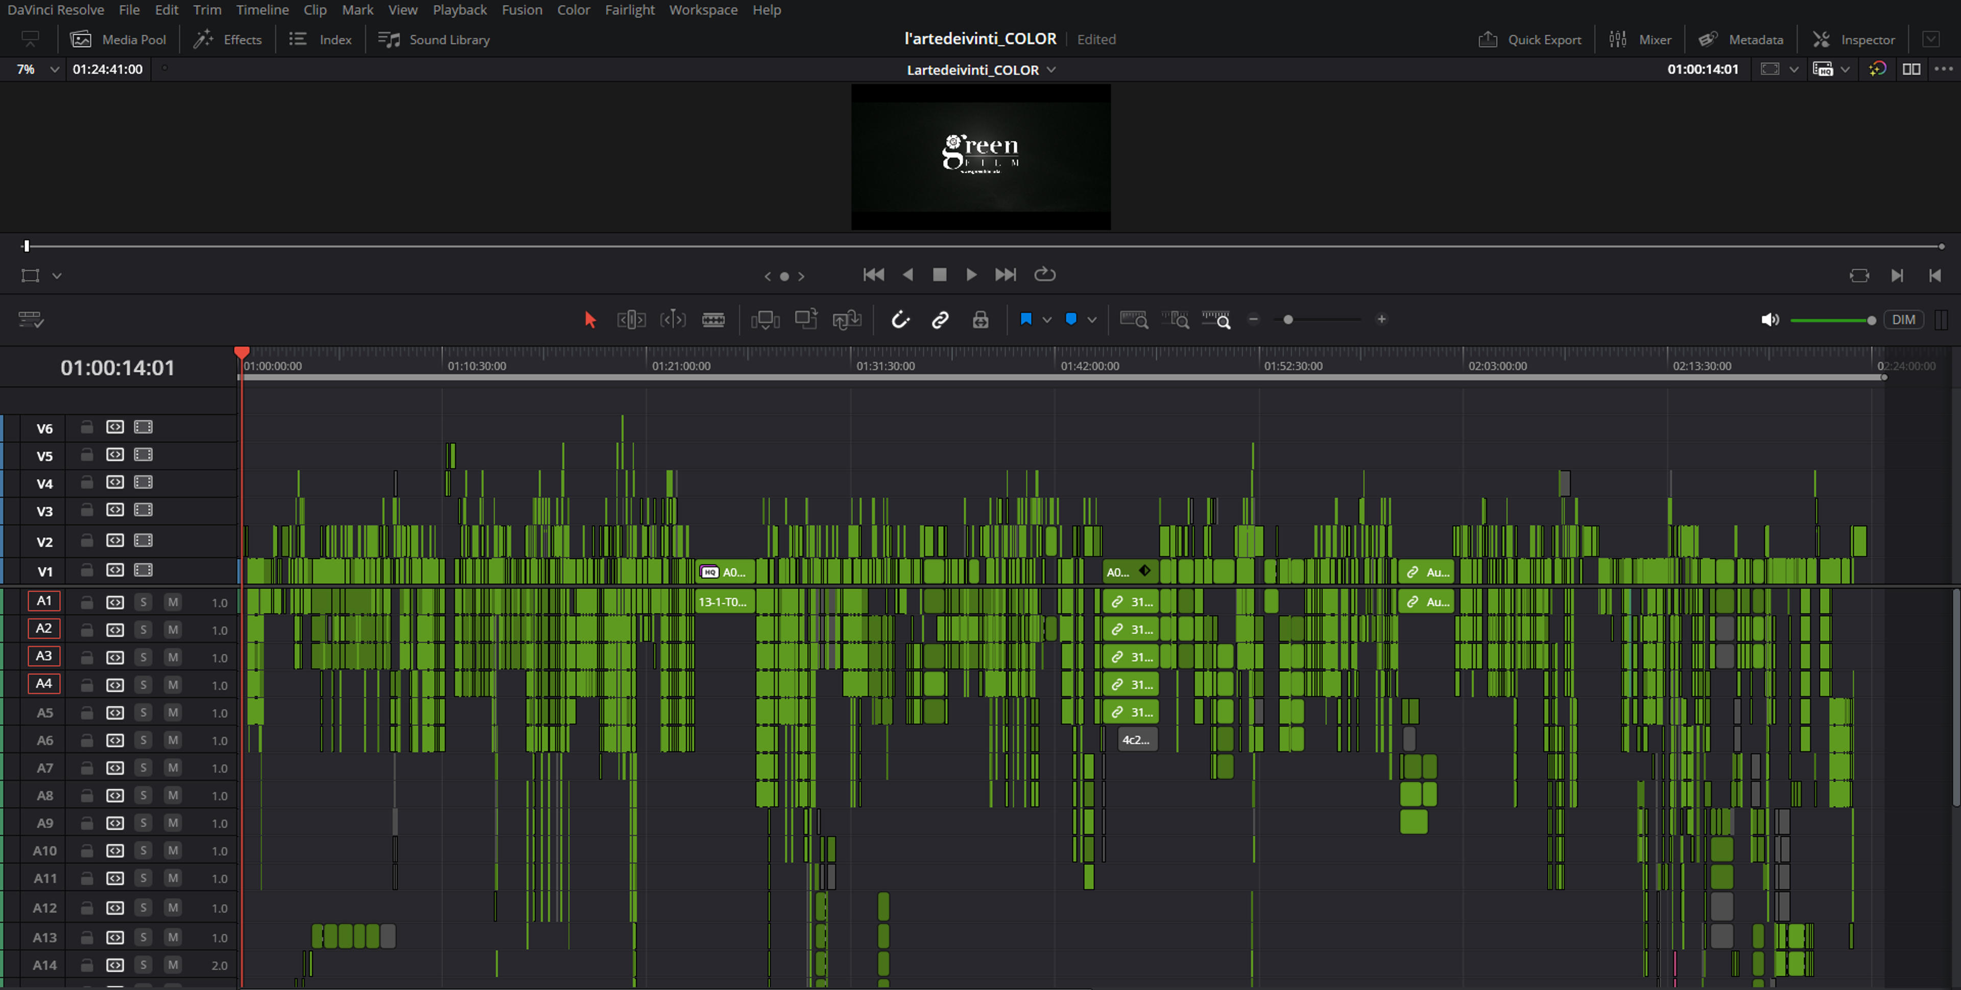Toggle Linked Selection chain icon
This screenshot has width=1961, height=990.
[x=940, y=320]
